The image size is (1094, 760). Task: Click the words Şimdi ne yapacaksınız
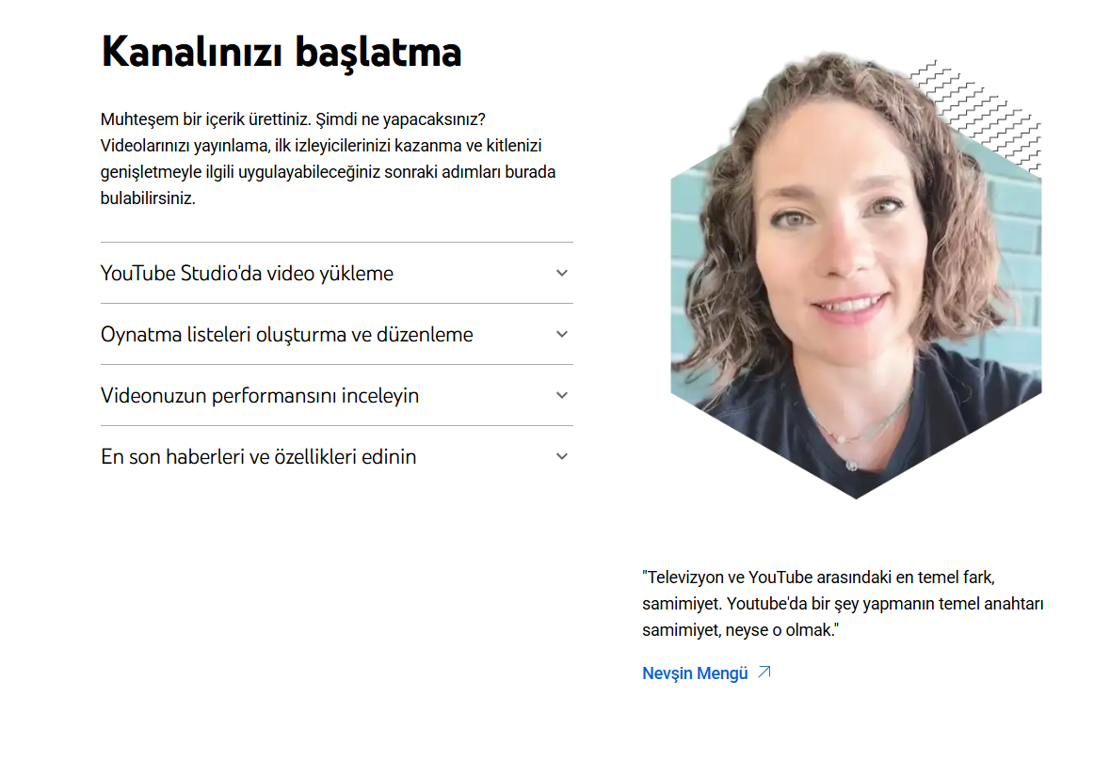pyautogui.click(x=400, y=119)
